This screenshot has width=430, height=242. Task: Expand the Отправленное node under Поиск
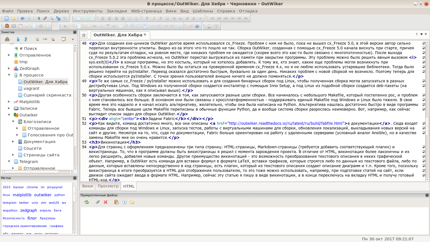coord(9,55)
